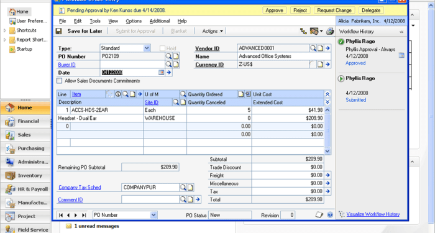This screenshot has width=435, height=233.
Task: Select Purchasing in navigation pane
Action: 25,148
